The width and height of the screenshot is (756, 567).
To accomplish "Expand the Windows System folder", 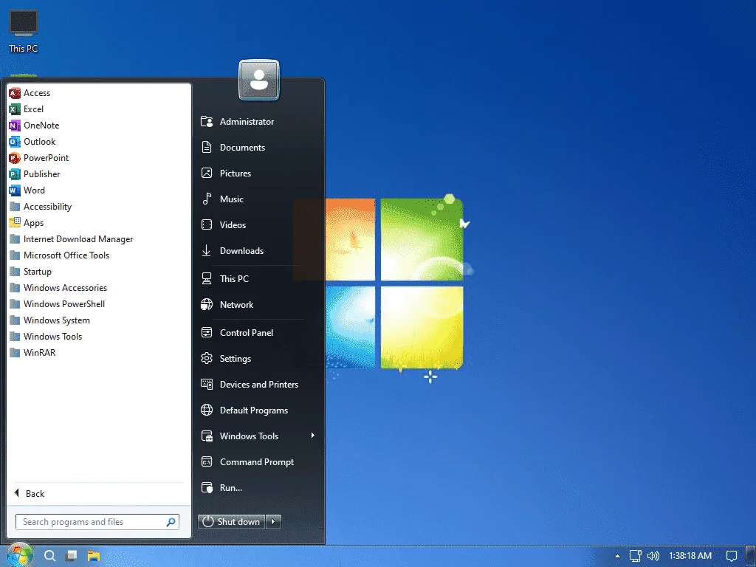I will click(x=99, y=320).
